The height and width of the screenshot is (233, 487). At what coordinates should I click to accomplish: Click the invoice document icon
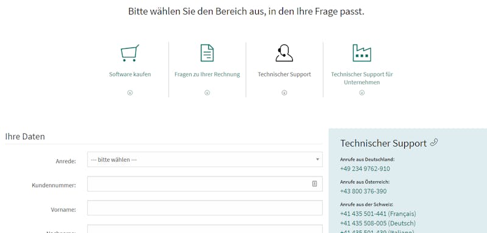[x=207, y=53]
